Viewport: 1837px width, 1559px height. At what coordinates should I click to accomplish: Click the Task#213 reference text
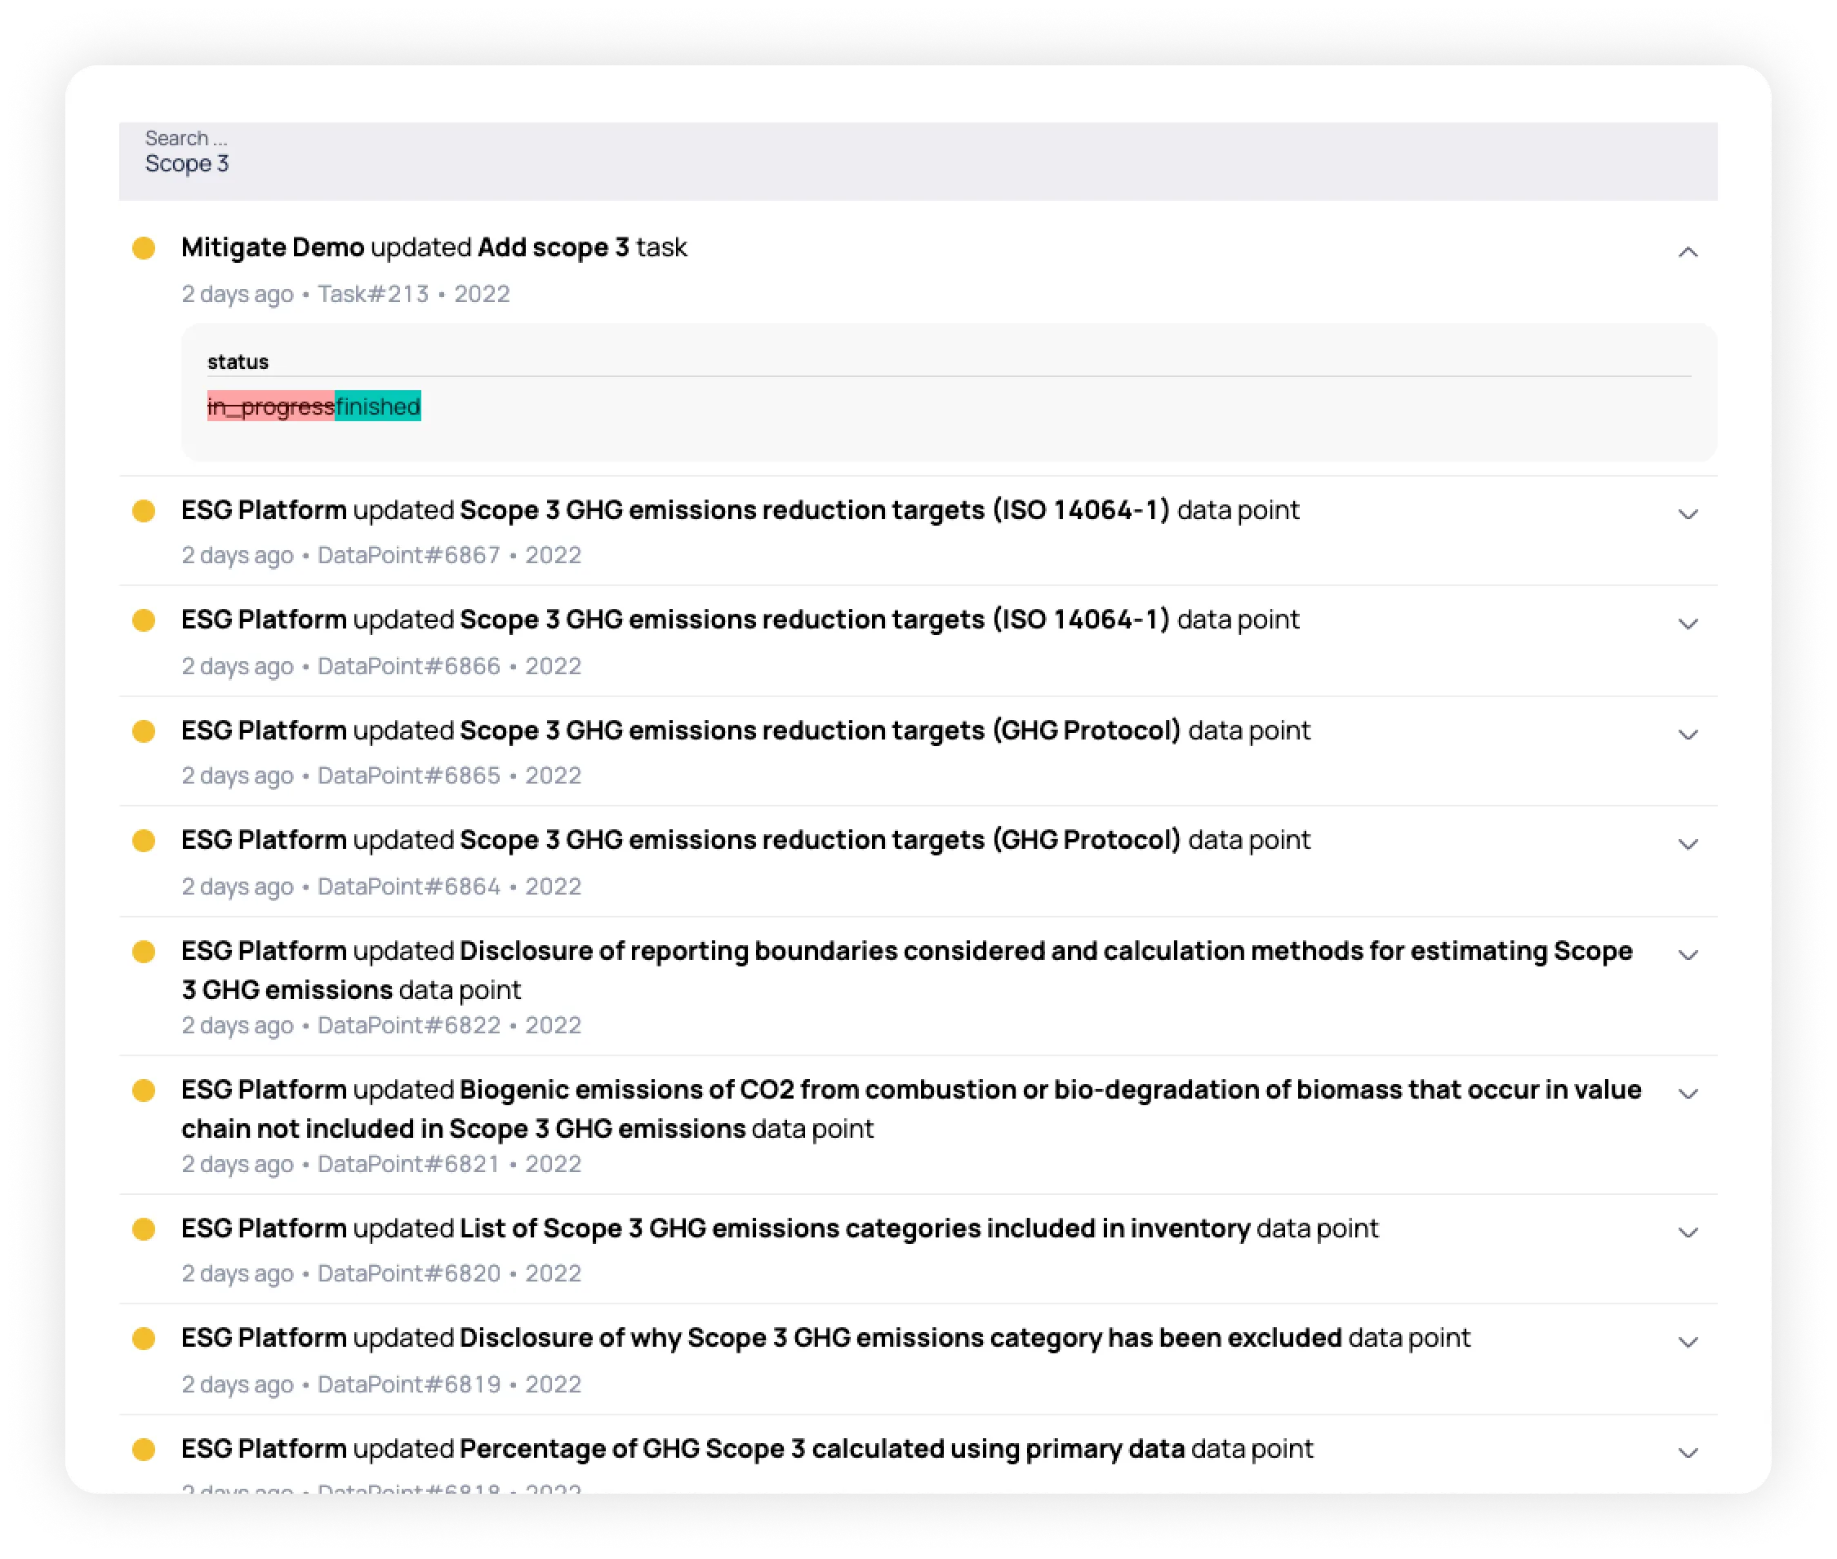(x=373, y=293)
